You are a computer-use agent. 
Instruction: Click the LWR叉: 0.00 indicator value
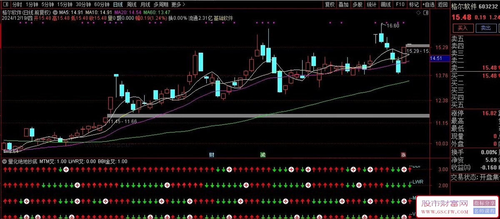click(82, 161)
